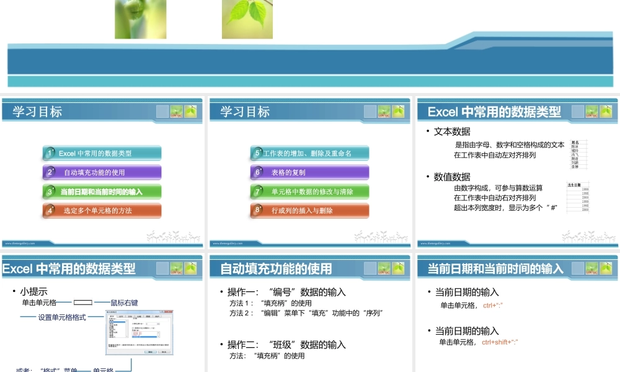The width and height of the screenshot is (620, 372).
Task: Click green bar '单元格中数据的修改与清除'
Action: (309, 192)
